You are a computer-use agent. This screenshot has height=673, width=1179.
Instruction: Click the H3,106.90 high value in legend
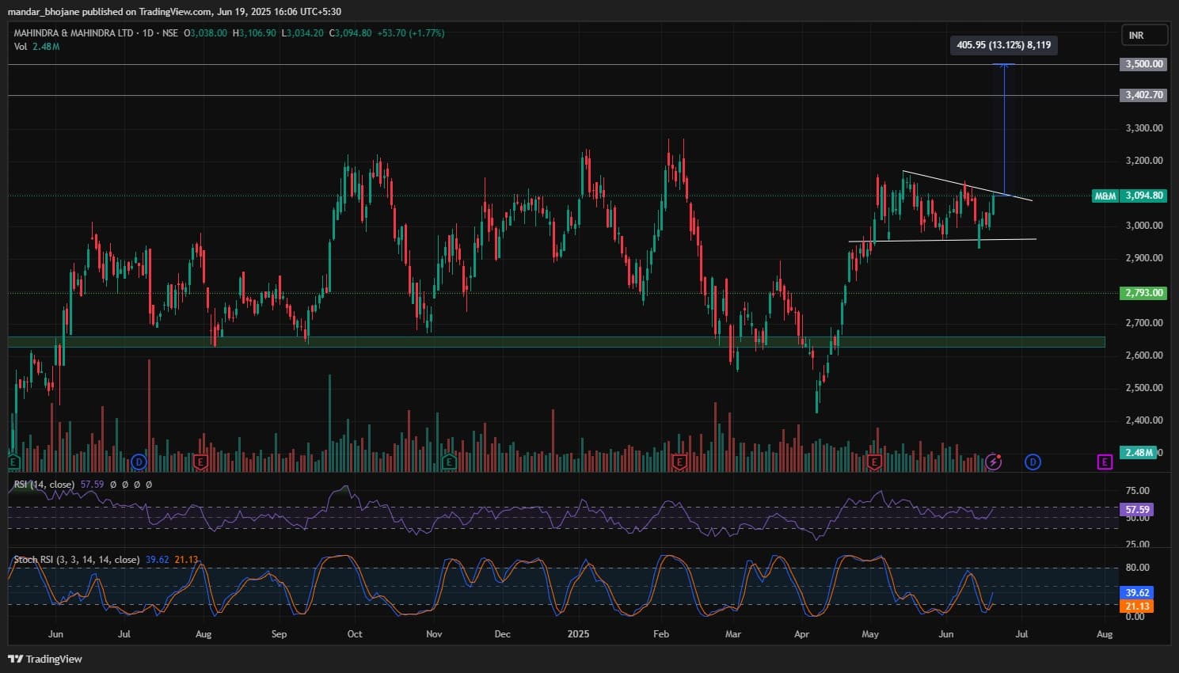254,33
